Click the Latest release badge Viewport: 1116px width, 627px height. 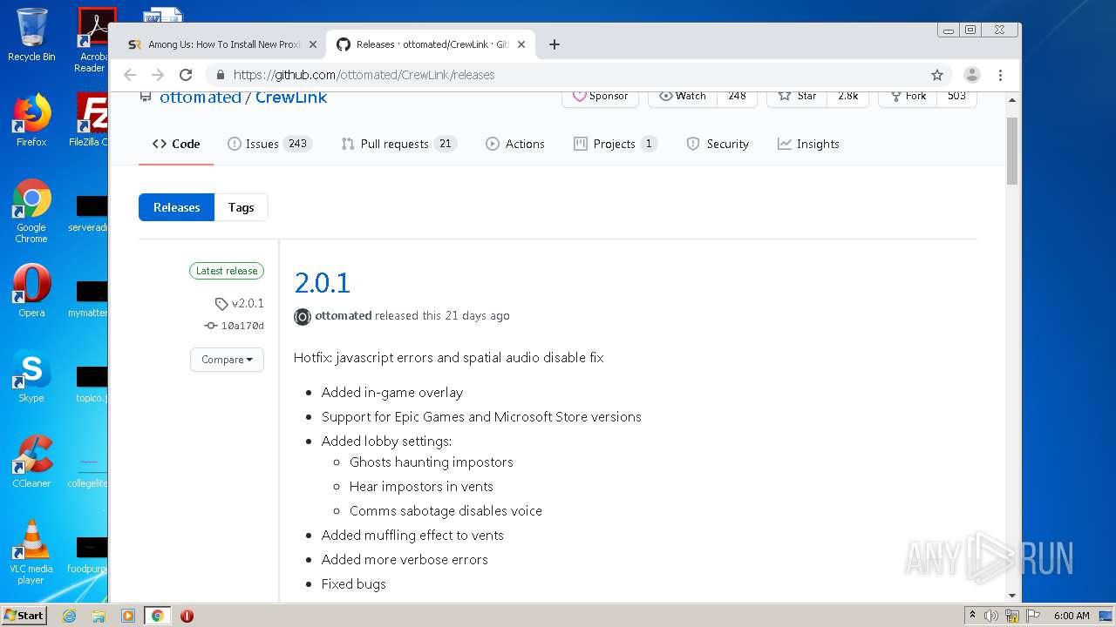[227, 271]
